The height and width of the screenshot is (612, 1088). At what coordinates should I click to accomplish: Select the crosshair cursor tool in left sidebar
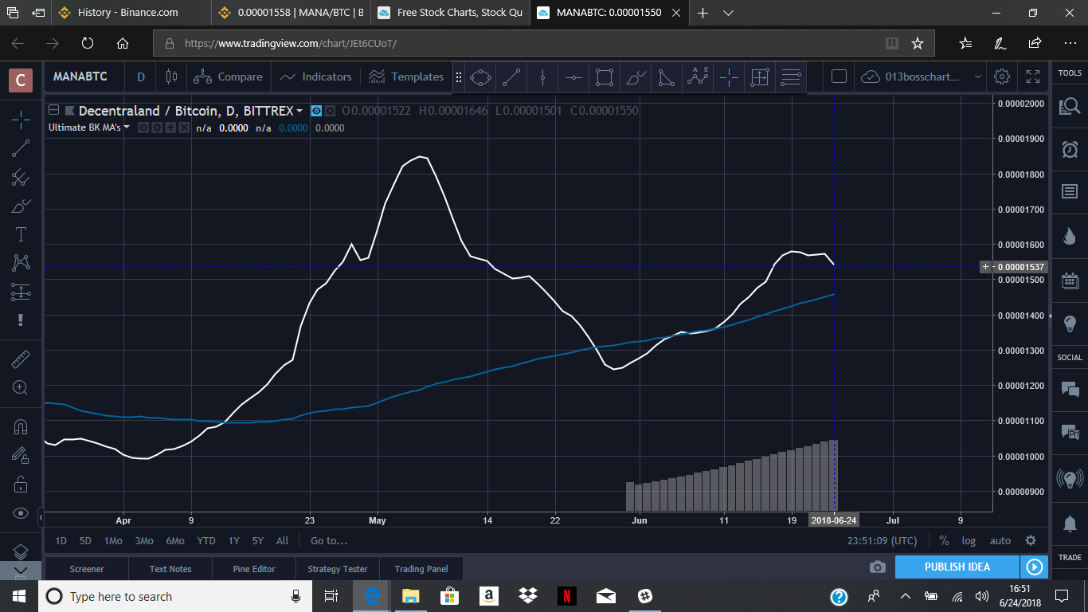(21, 119)
